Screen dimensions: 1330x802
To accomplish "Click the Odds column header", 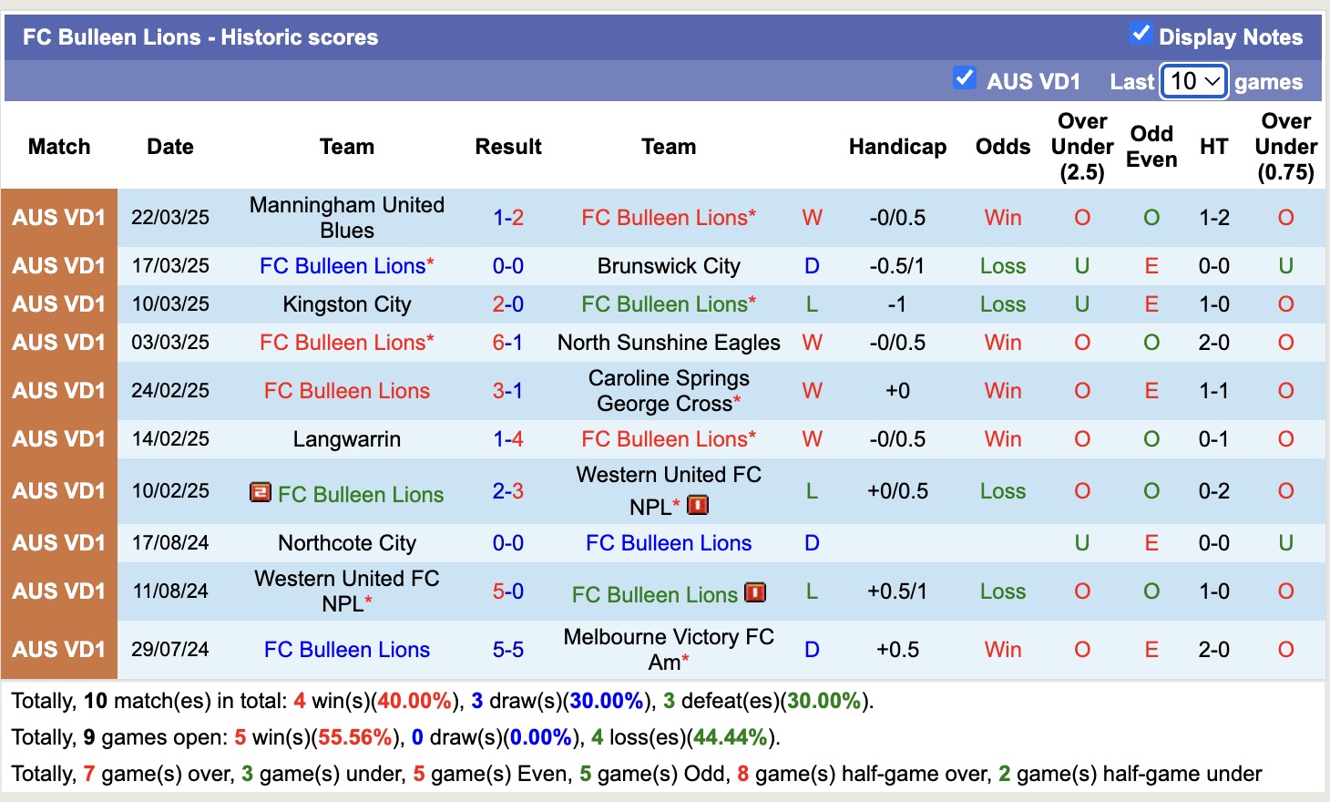I will pos(1002,146).
